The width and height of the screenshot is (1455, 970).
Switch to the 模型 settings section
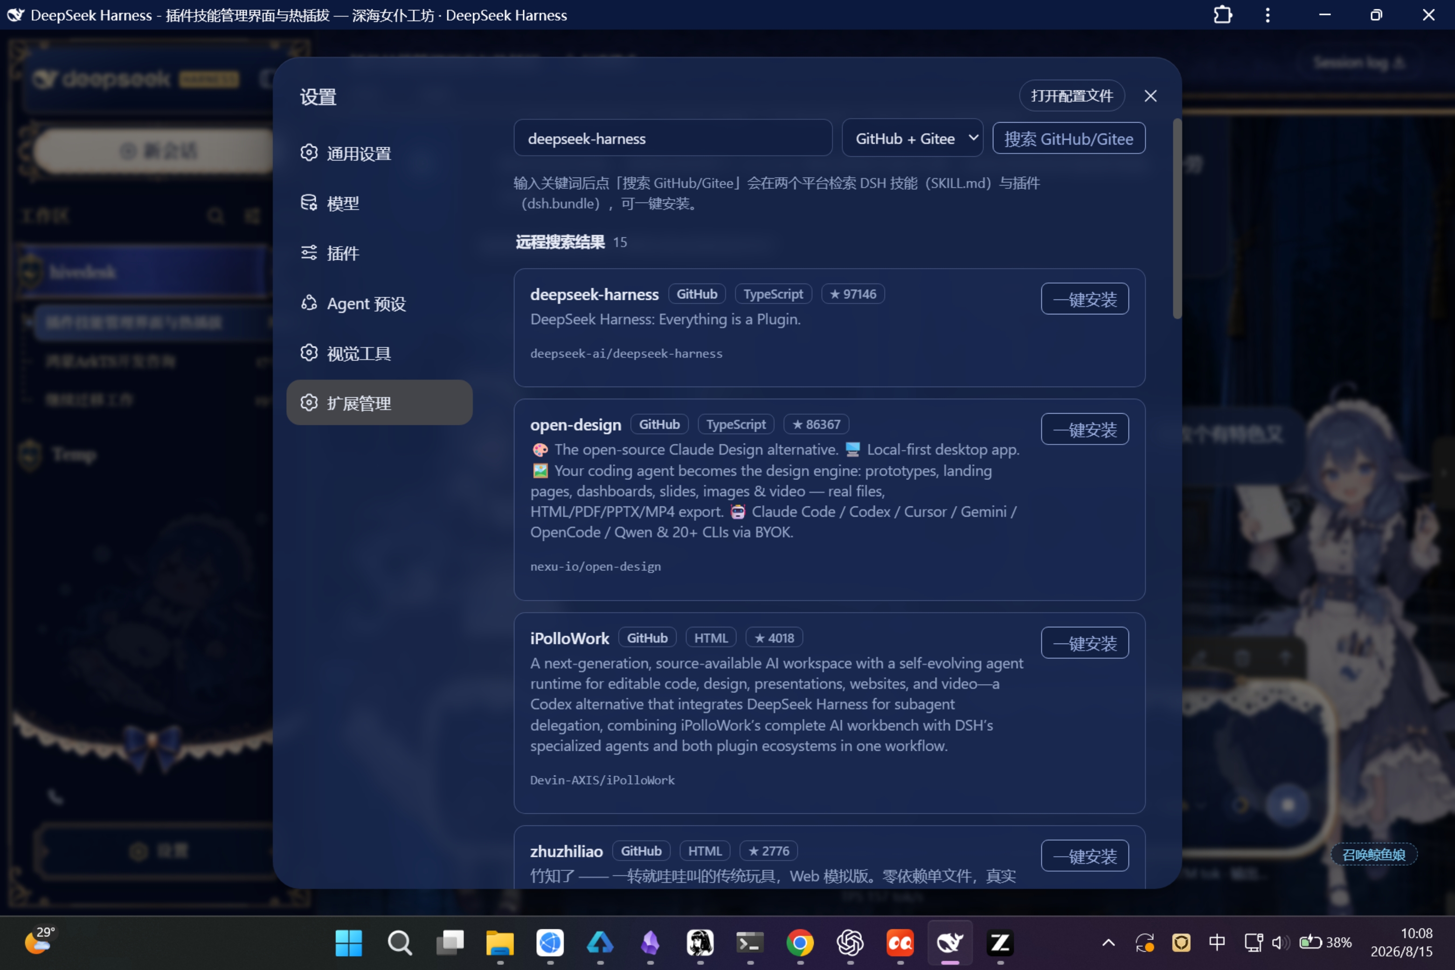[379, 203]
